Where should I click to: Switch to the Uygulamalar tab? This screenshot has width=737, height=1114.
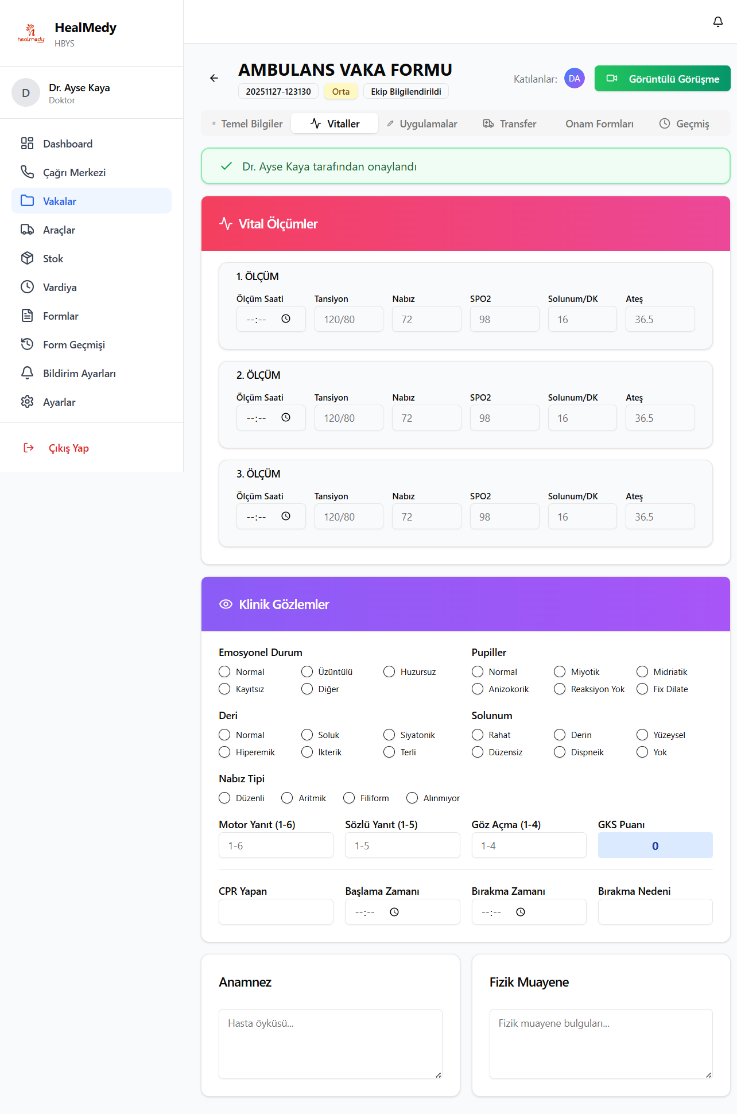(422, 123)
